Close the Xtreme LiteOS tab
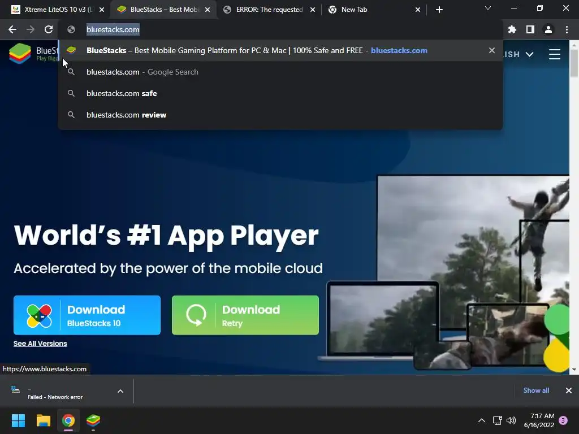This screenshot has width=579, height=434. click(x=102, y=10)
